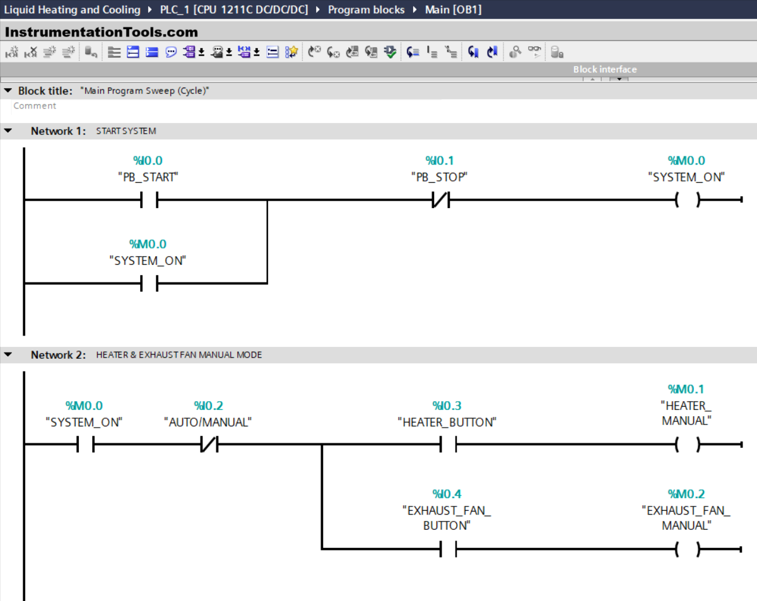
Task: Click the Insert network toolbar icon
Action: click(11, 52)
